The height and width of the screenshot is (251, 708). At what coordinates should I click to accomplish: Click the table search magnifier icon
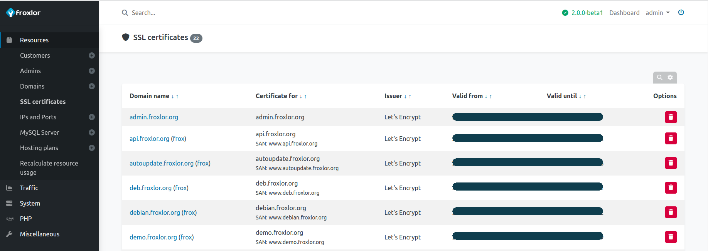pos(659,77)
